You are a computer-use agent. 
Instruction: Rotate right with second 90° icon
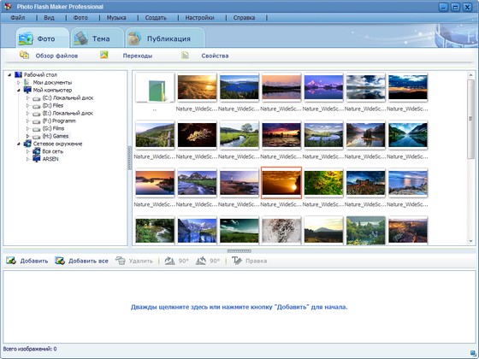[x=201, y=261]
